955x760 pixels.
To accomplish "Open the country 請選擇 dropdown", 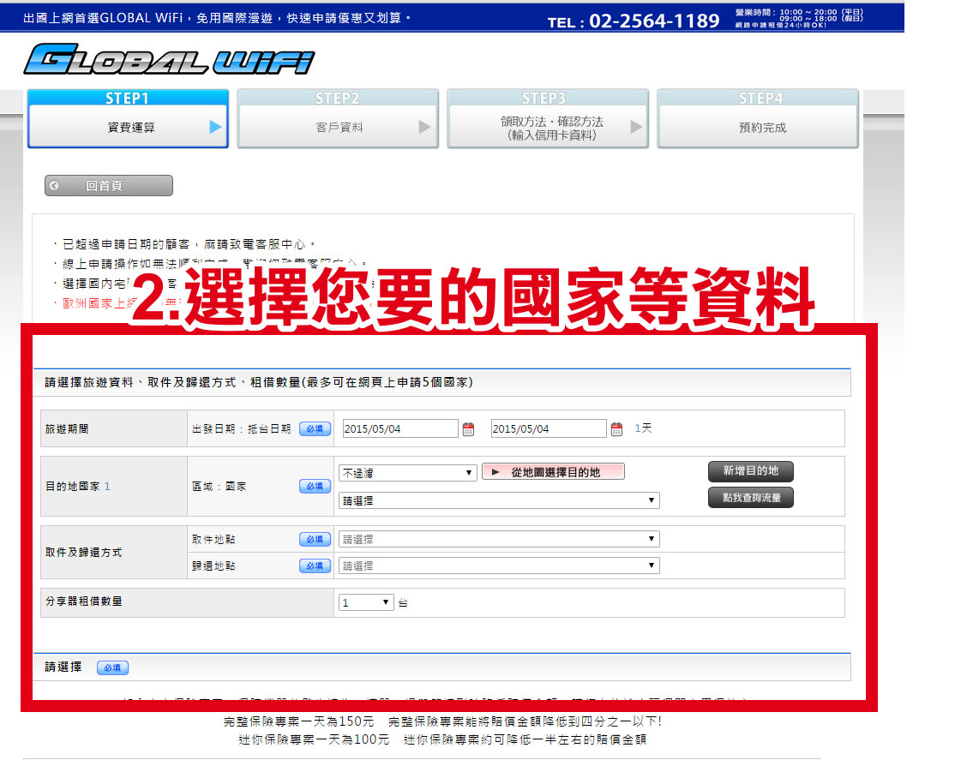I will (499, 500).
